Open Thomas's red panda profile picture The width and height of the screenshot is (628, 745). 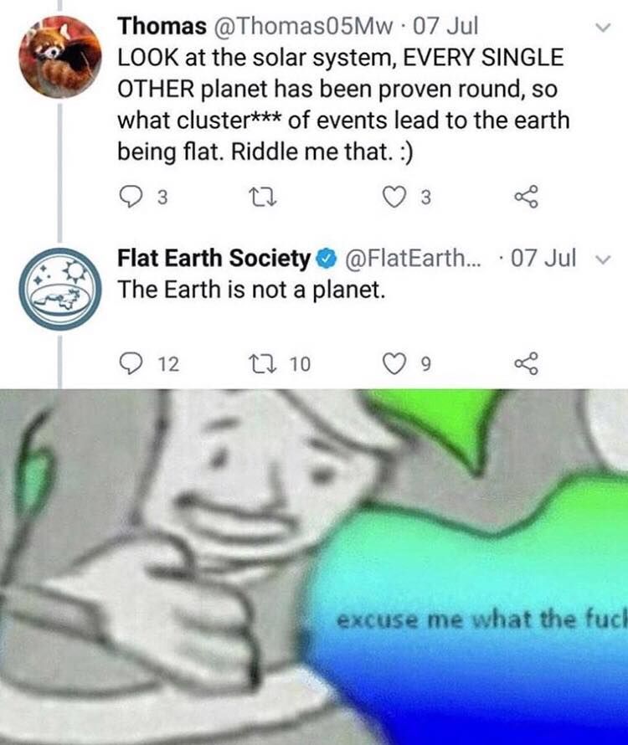(60, 57)
